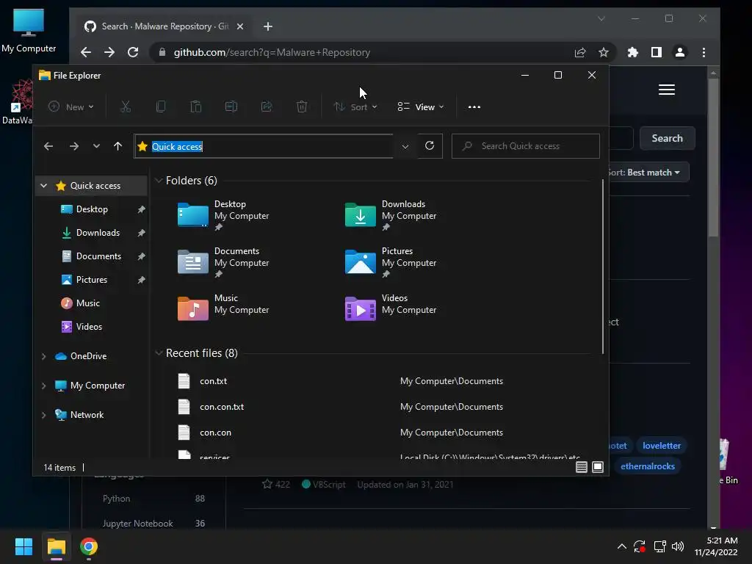Select the con.txt recent file

[x=379, y=381]
